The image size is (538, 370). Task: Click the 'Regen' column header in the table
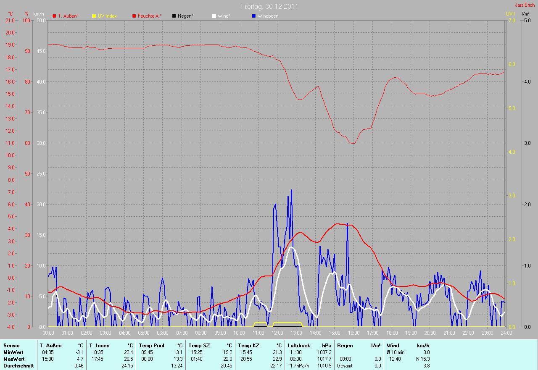345,346
